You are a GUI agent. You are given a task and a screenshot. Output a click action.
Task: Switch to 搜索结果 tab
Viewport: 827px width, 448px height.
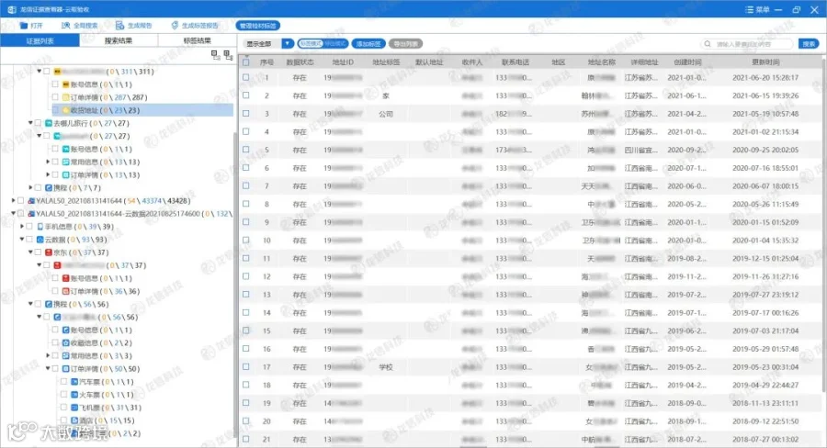coord(119,40)
